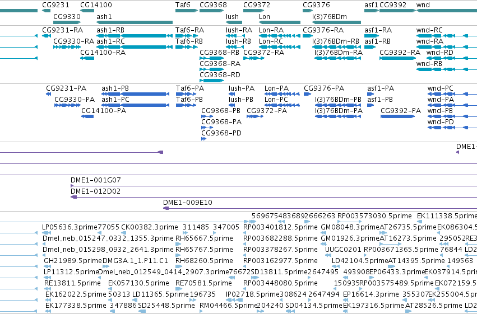
Task: Select the Taf6-PA protein label
Action: coord(190,88)
